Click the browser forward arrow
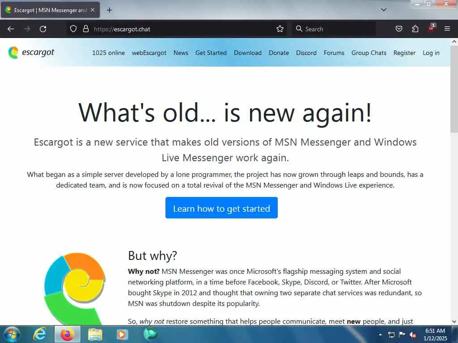 (27, 29)
